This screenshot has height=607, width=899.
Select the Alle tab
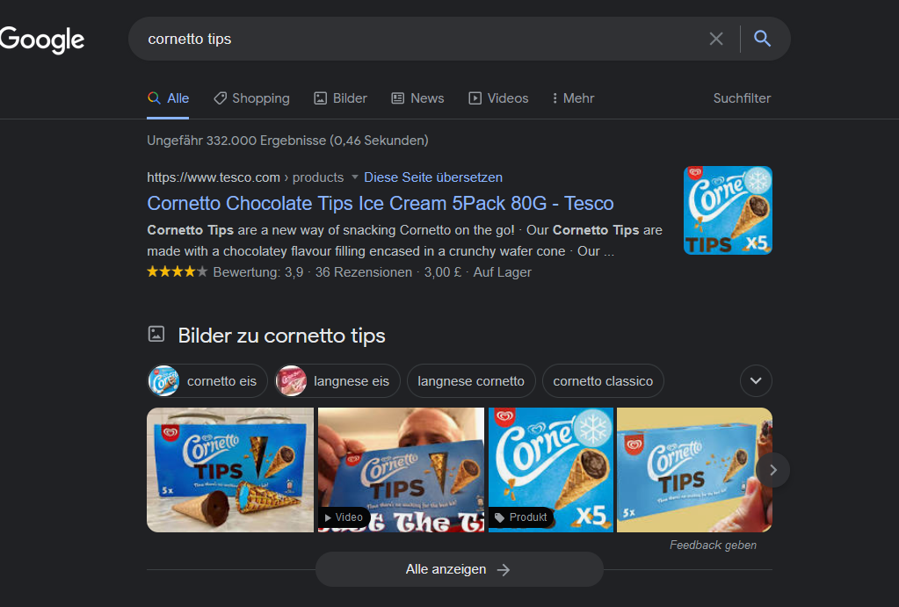pyautogui.click(x=168, y=98)
